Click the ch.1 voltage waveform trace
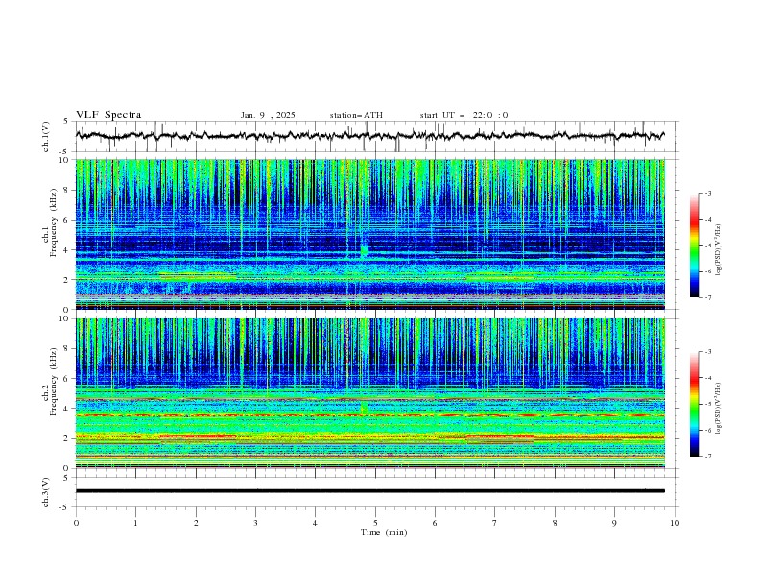Screen dimensions: 760x587 point(369,136)
